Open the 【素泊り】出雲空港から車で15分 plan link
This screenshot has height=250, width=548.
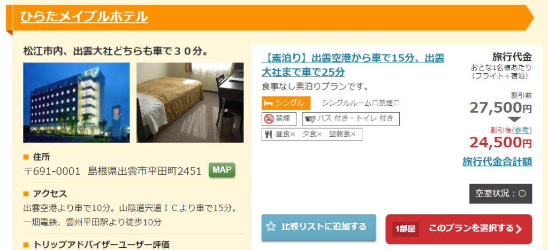(353, 65)
